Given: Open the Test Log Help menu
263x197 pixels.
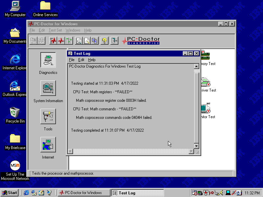Looking at the screenshot, I should (92, 60).
